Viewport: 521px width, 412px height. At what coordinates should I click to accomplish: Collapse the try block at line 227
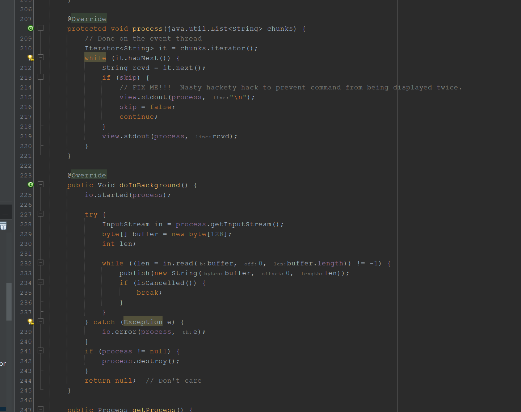click(x=41, y=214)
